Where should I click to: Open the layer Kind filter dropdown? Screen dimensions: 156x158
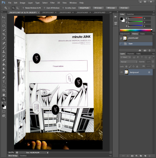pos(125,57)
